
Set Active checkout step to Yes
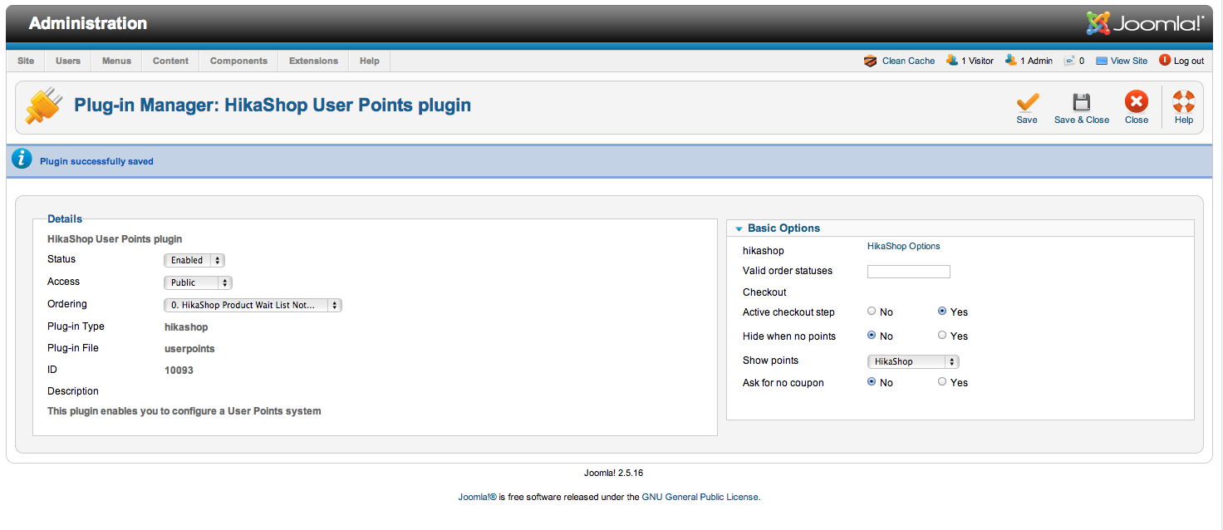942,312
